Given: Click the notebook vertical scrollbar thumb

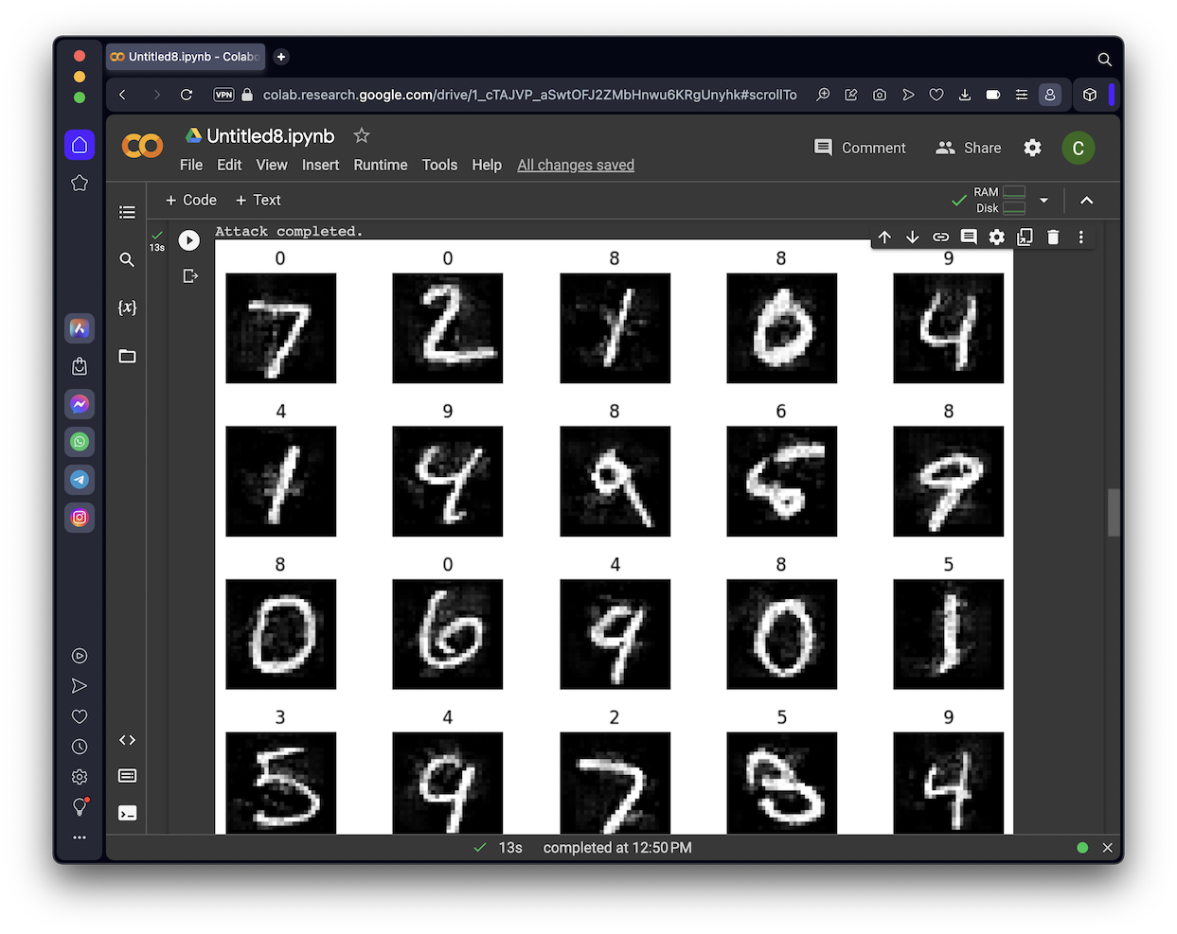Looking at the screenshot, I should [1113, 512].
